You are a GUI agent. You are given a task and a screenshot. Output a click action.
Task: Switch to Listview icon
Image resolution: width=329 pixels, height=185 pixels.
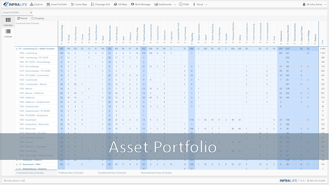[8, 33]
